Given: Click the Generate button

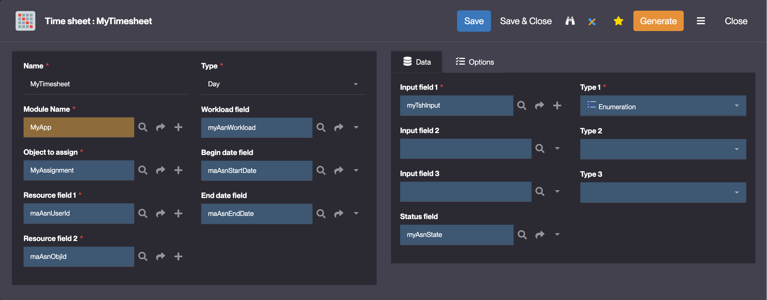Looking at the screenshot, I should (658, 21).
